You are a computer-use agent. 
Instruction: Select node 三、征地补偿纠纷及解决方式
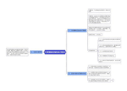[x=77, y=74]
